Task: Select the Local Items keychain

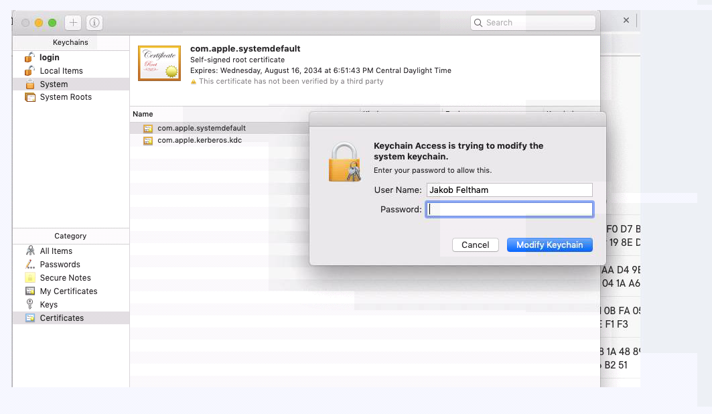Action: [x=61, y=71]
